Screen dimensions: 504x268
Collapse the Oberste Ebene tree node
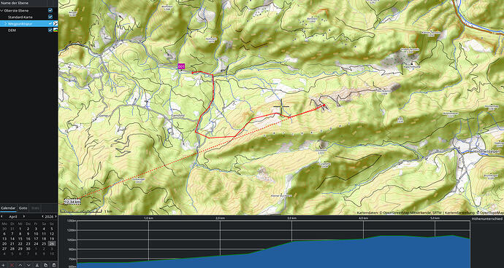click(2, 11)
